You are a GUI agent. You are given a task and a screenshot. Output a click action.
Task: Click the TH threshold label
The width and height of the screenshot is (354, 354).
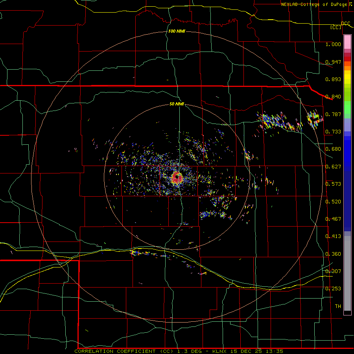[338, 306]
